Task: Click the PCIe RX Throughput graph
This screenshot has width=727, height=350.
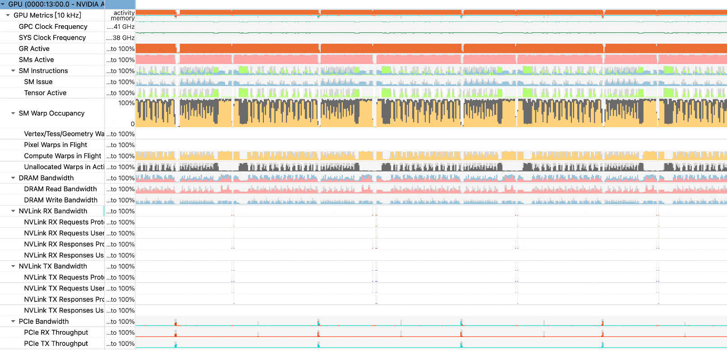Action: tap(431, 332)
